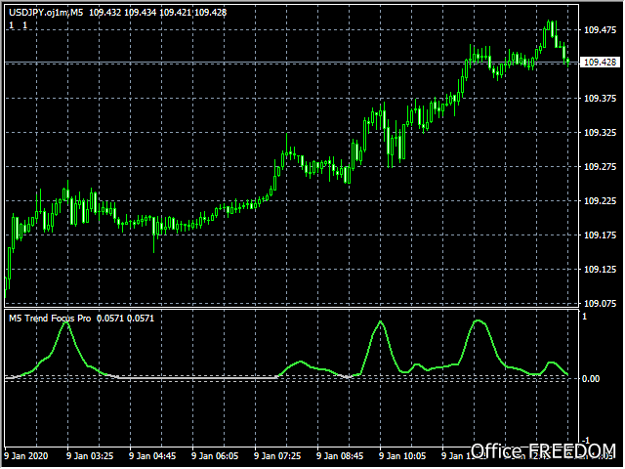Screen dimensions: 625x469
Task: Click the 9 Jan 03:25 time label
Action: point(90,456)
